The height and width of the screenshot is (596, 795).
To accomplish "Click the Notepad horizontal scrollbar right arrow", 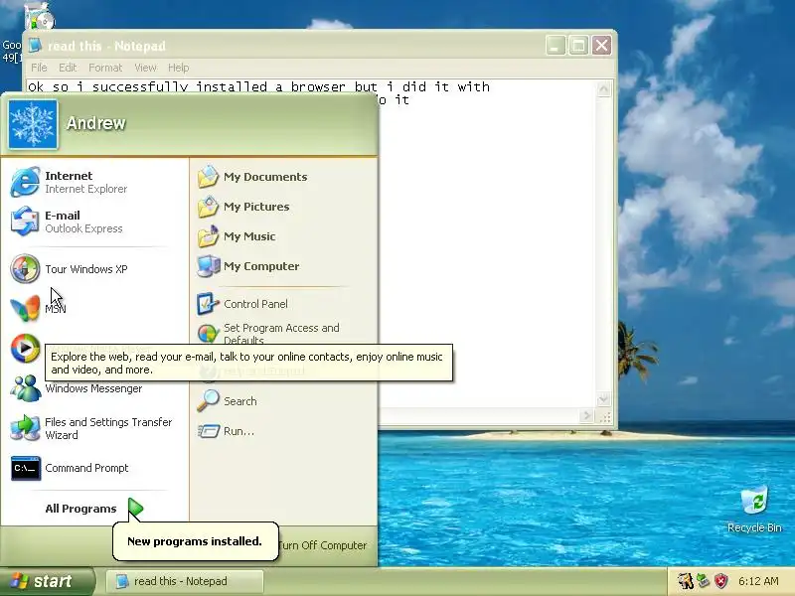I will (586, 416).
